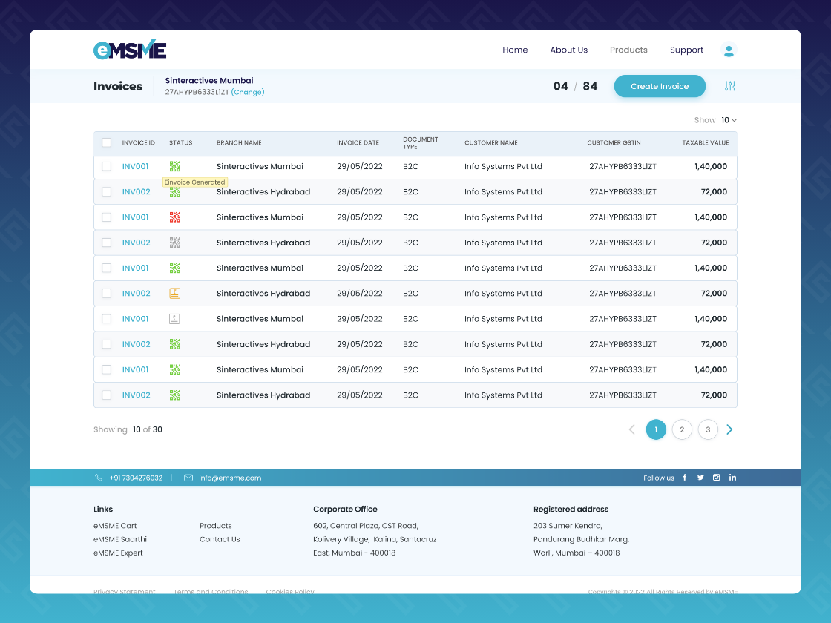Open the LinkedIn icon in Follow us
The height and width of the screenshot is (623, 831).
pos(732,478)
